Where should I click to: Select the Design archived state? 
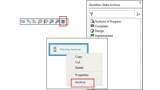click(x=97, y=31)
